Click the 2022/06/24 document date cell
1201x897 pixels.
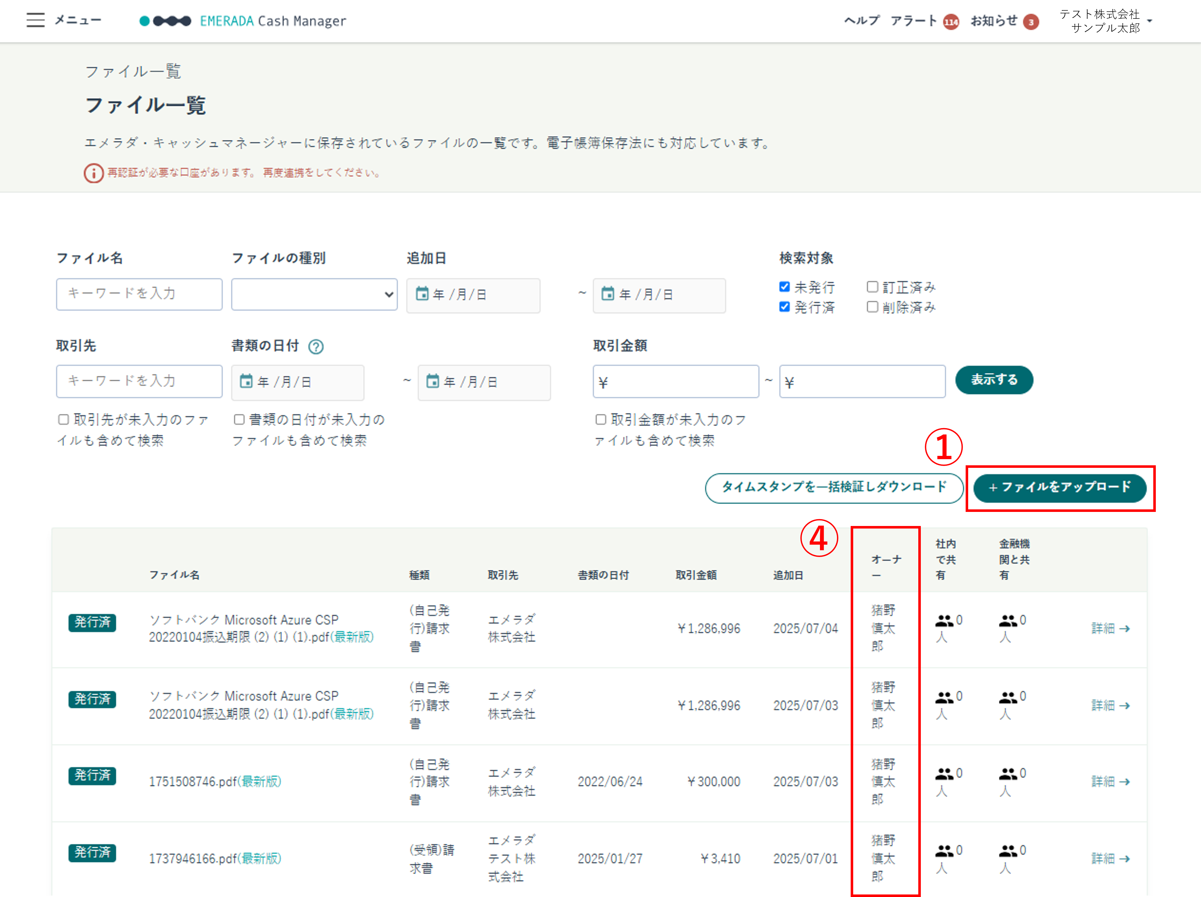[610, 781]
